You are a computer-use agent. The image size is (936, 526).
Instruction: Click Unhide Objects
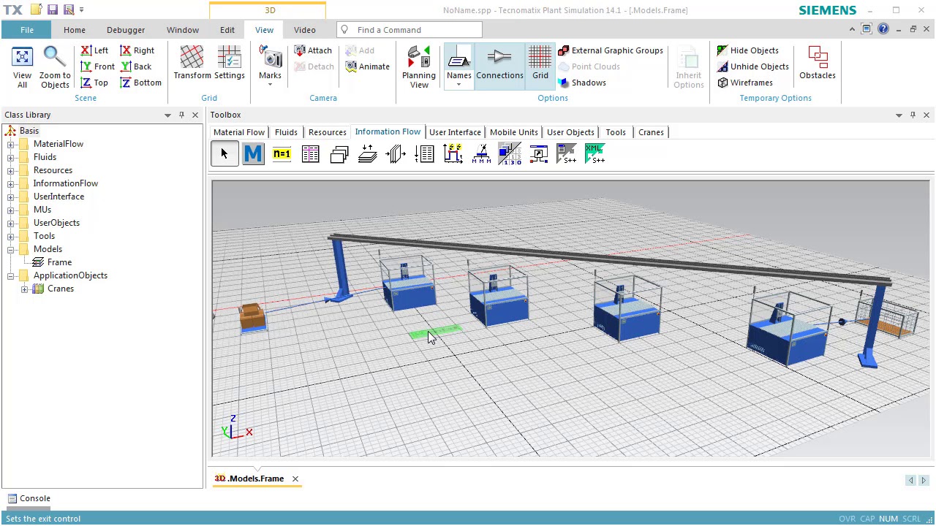pos(753,66)
